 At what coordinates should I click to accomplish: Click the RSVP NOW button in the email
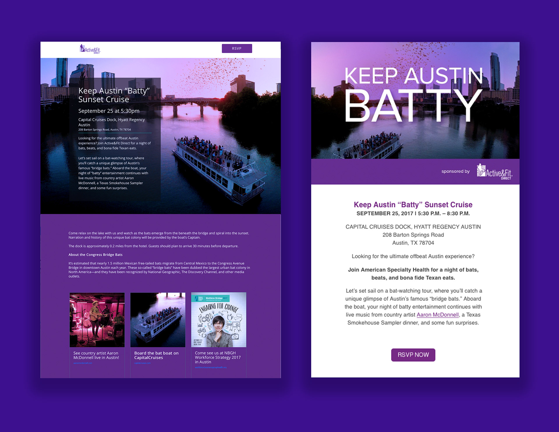413,355
